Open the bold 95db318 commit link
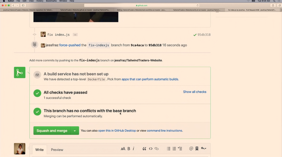The image size is (282, 157). tap(155, 45)
